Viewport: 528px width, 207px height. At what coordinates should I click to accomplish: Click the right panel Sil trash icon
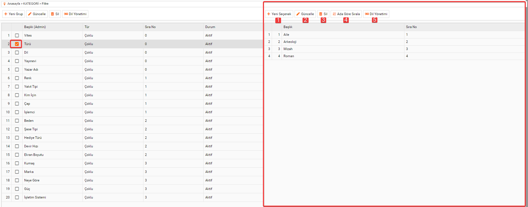click(x=321, y=14)
